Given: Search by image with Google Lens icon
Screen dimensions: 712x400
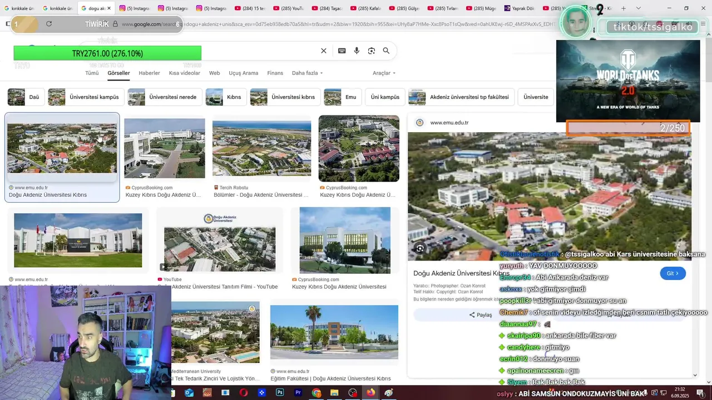Looking at the screenshot, I should (372, 51).
